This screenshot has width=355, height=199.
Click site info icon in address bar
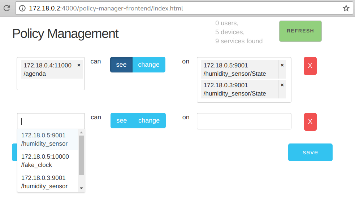(22, 8)
